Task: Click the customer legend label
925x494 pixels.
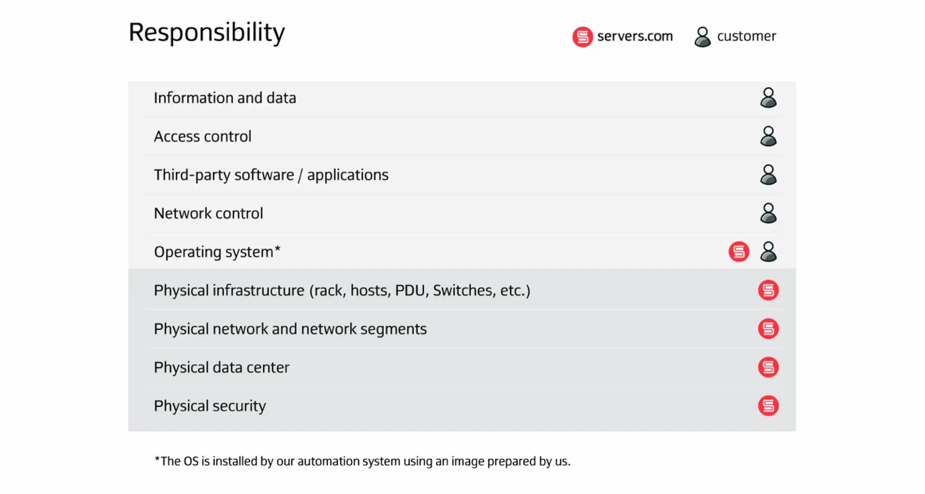Action: [x=746, y=36]
